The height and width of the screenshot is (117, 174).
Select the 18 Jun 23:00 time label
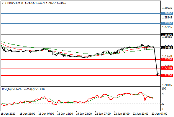tap(27, 113)
